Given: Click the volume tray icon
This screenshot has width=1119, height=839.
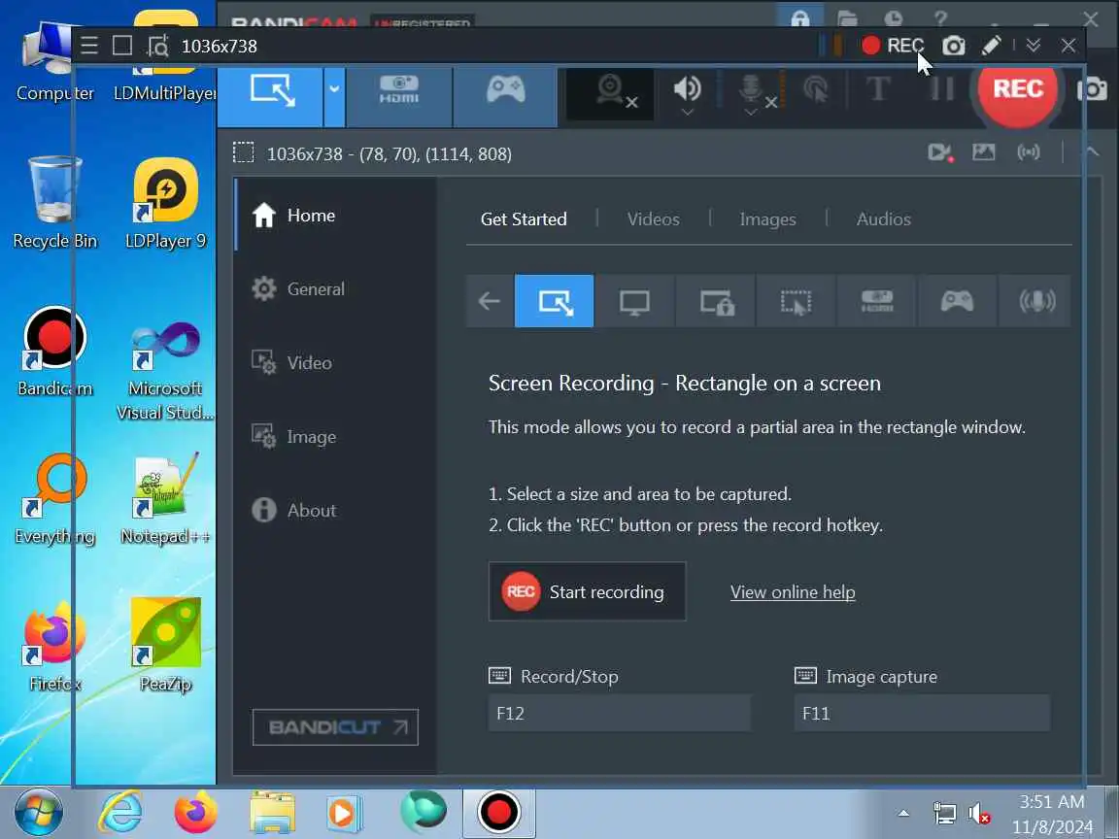Looking at the screenshot, I should point(978,814).
